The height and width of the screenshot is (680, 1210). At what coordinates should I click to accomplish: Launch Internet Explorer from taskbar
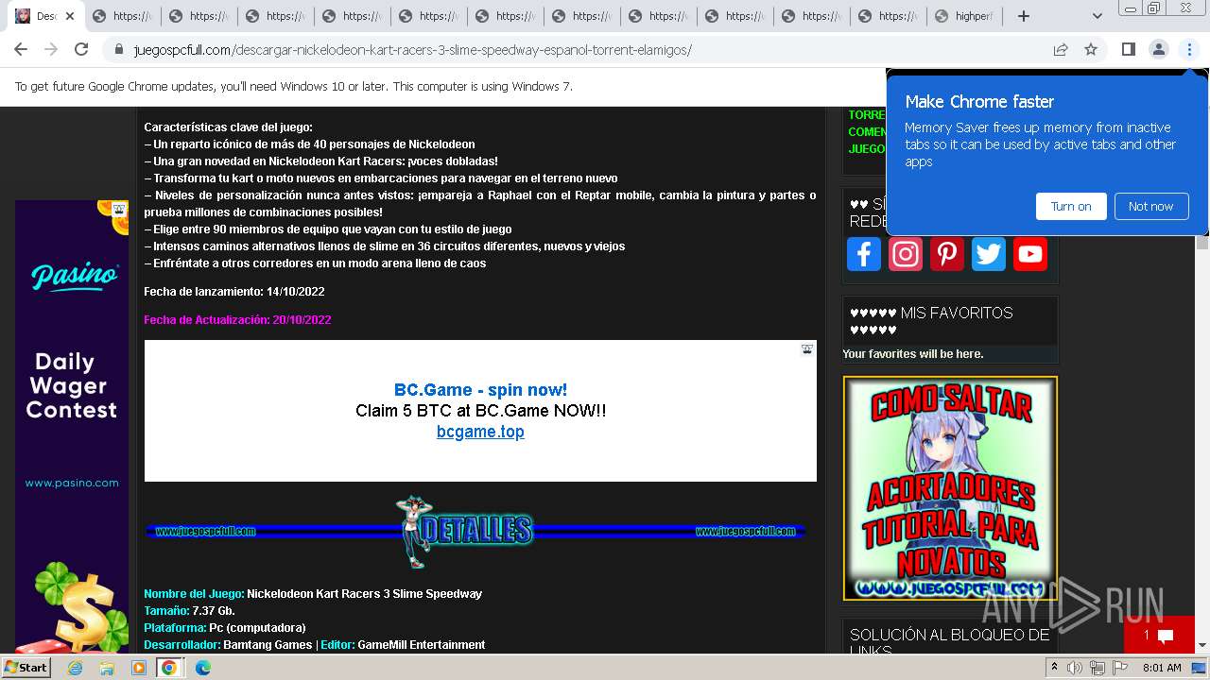point(75,668)
